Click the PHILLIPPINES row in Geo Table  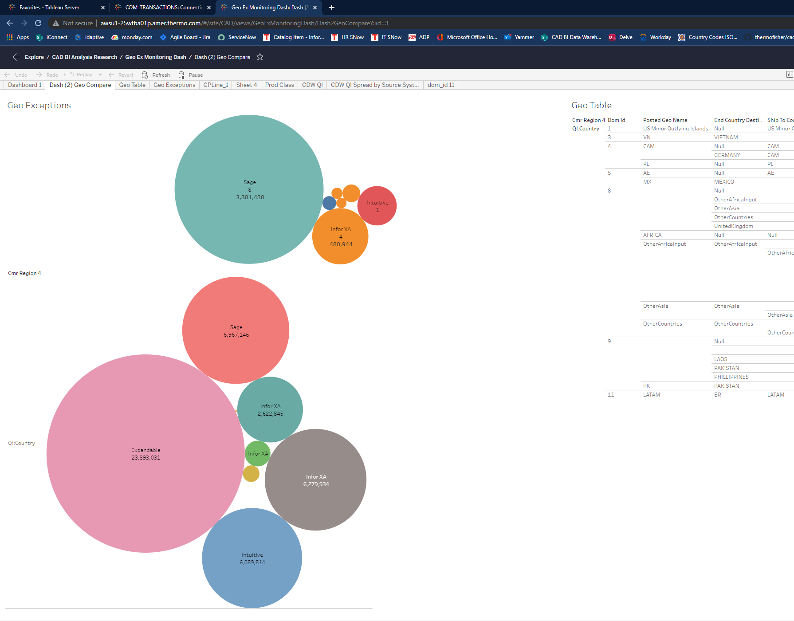coord(731,377)
